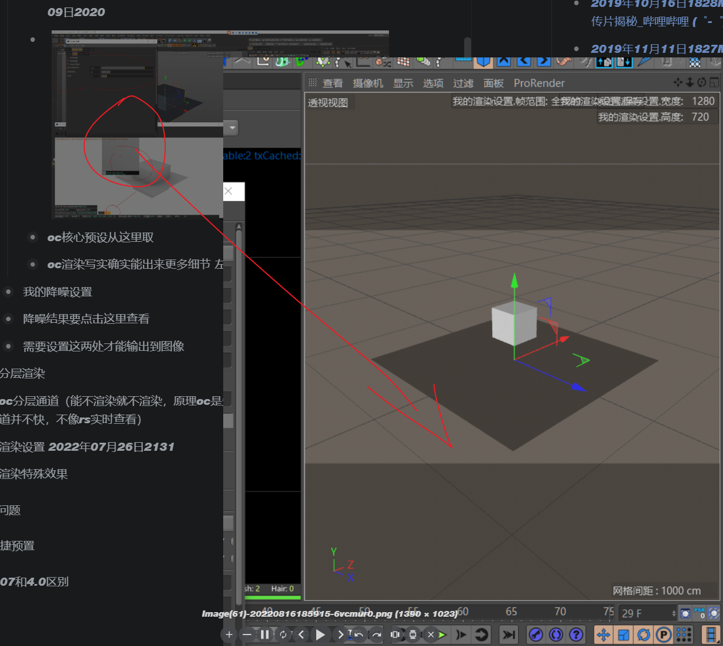Open the 选项 viewport menu
Image resolution: width=723 pixels, height=646 pixels.
point(433,83)
